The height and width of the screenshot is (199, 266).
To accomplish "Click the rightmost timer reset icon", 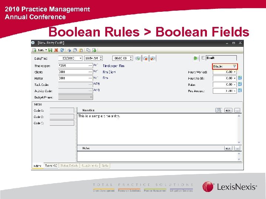I will (153, 58).
